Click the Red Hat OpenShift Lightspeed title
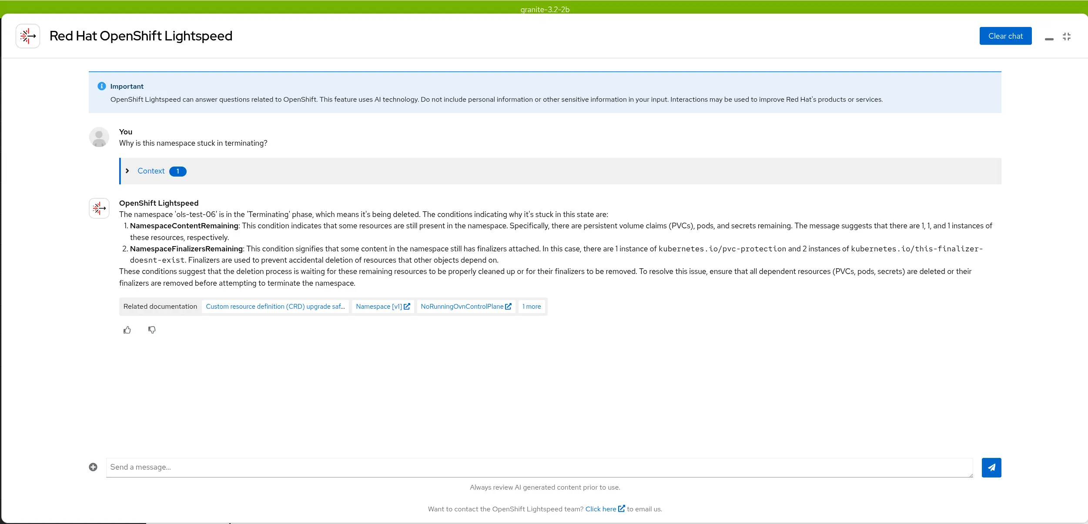Viewport: 1088px width, 524px height. pyautogui.click(x=141, y=36)
